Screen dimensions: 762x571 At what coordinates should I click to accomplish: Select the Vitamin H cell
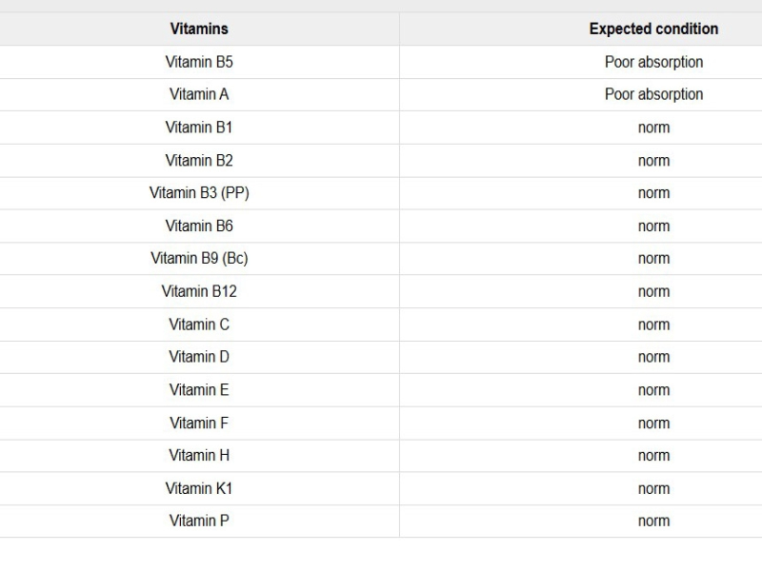199,456
